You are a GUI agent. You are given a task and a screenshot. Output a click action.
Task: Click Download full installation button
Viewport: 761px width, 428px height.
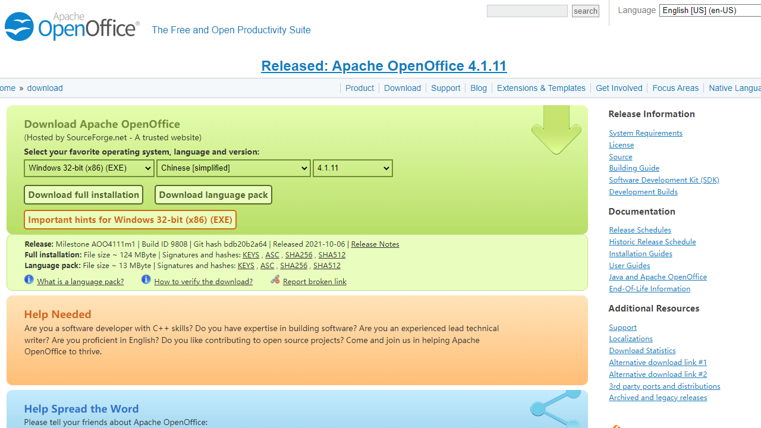pos(84,195)
